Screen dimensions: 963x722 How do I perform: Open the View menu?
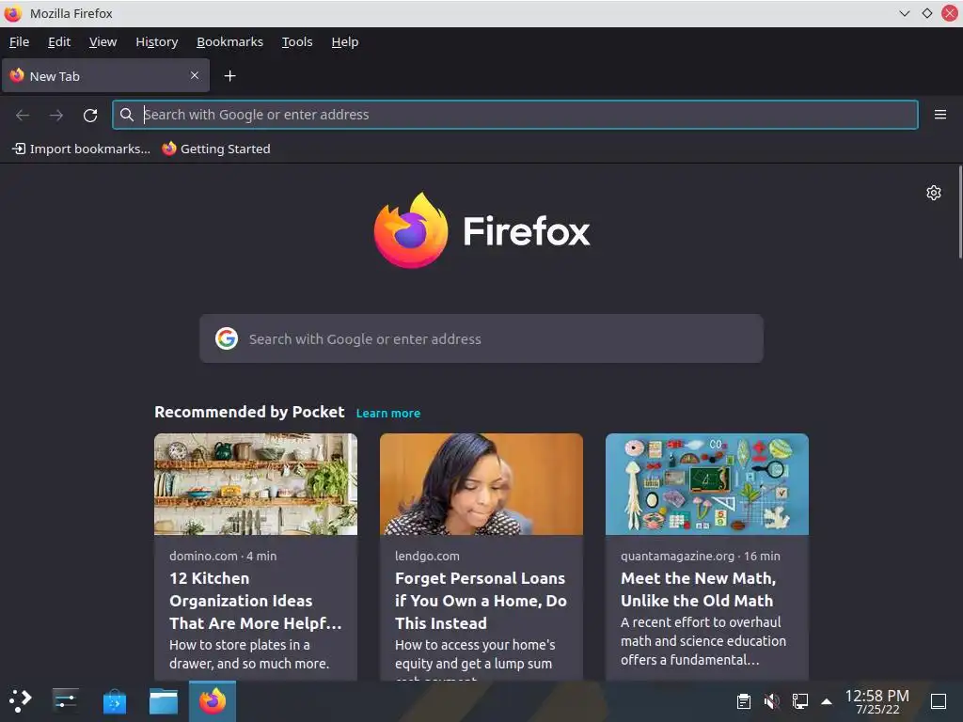[x=103, y=41]
